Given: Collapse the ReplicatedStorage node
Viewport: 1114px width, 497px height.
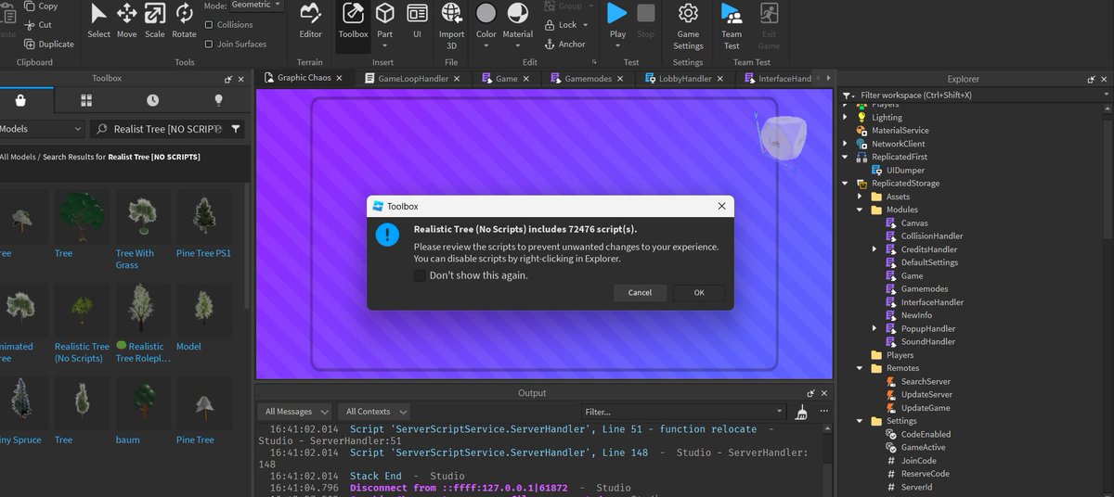Looking at the screenshot, I should tap(846, 184).
